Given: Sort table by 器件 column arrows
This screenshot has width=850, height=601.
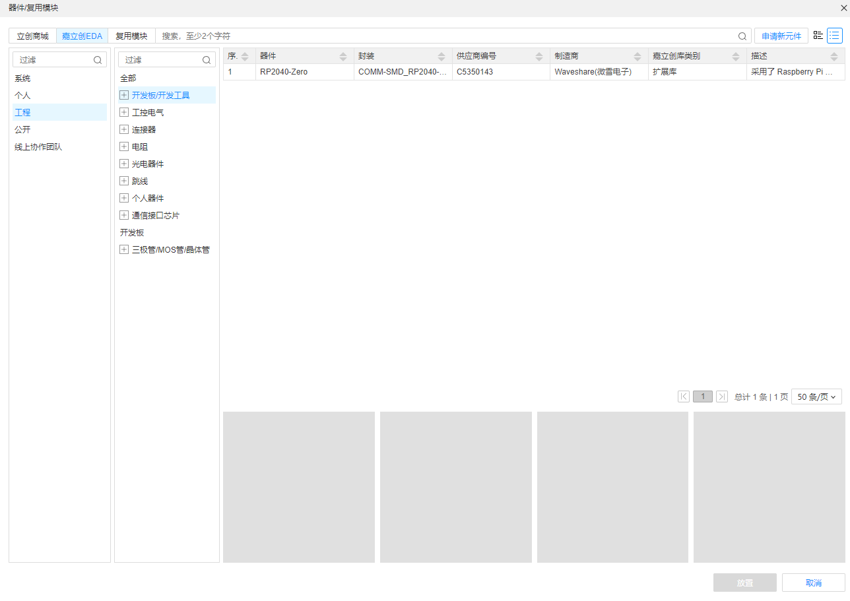Looking at the screenshot, I should point(343,56).
